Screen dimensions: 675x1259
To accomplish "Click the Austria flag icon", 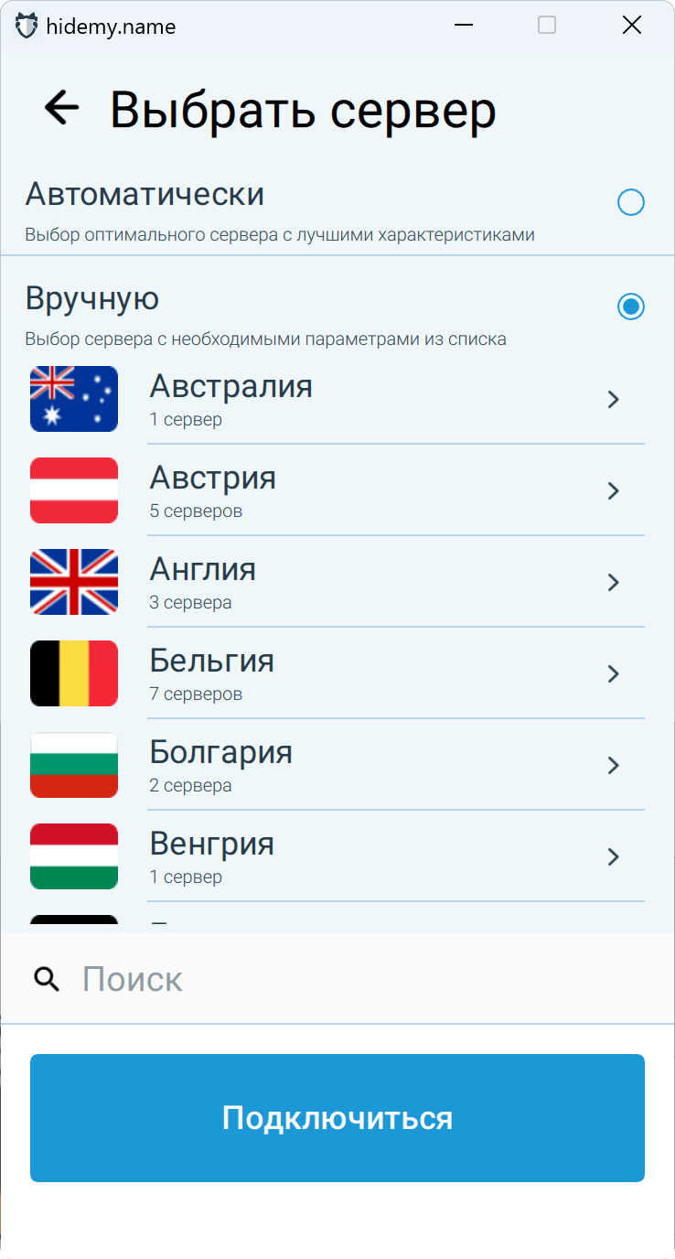I will (74, 490).
